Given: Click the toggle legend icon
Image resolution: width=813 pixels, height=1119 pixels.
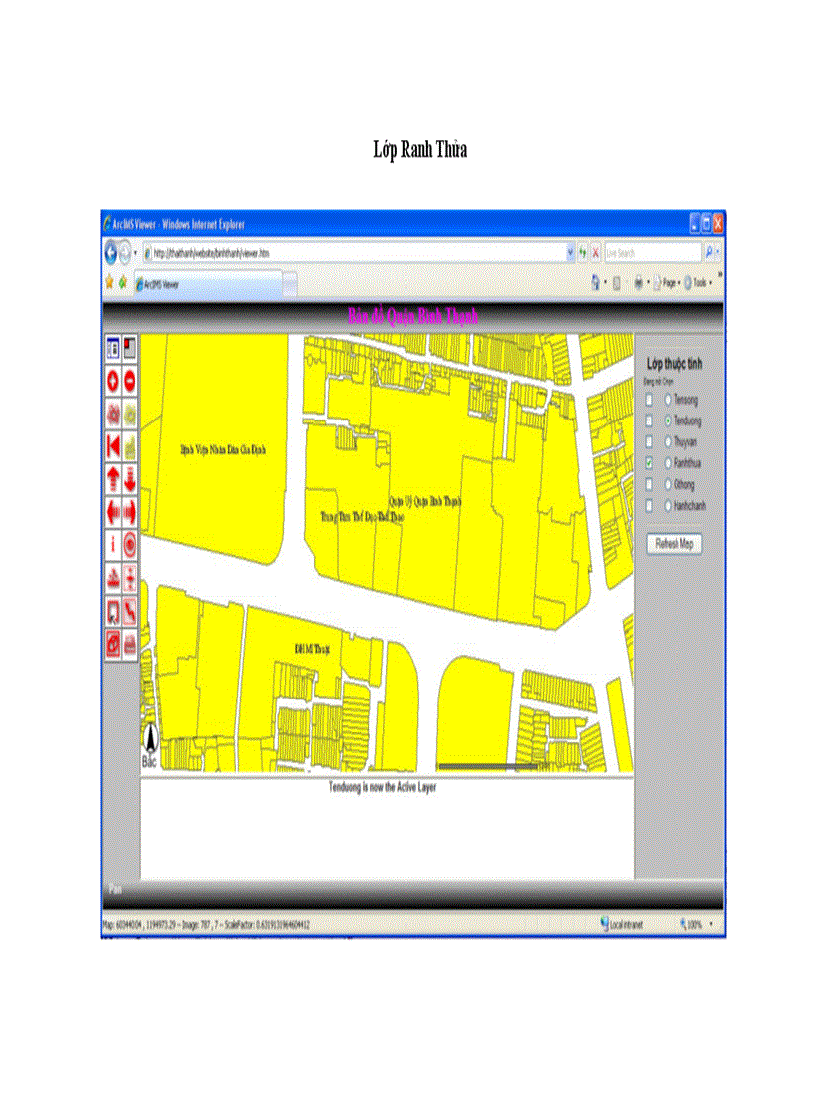Looking at the screenshot, I should 114,348.
